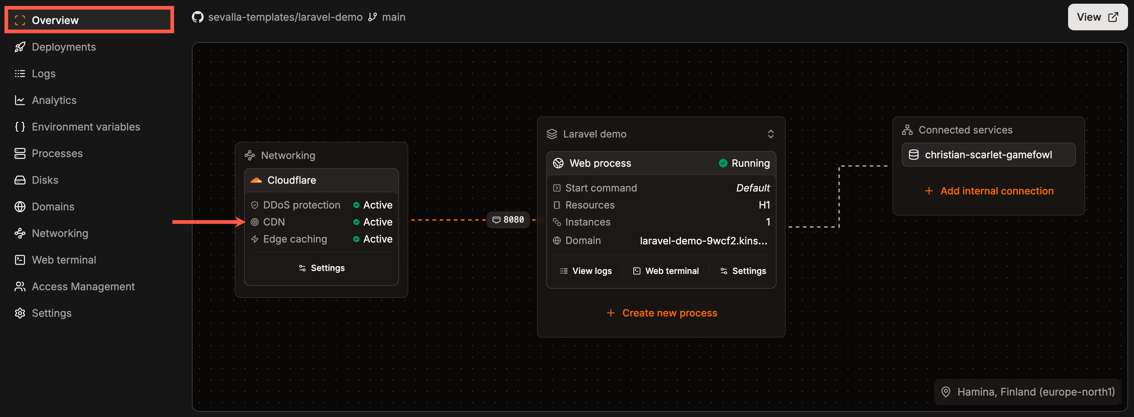This screenshot has height=417, width=1134.
Task: Click the Environment variables braces icon
Action: click(x=19, y=126)
